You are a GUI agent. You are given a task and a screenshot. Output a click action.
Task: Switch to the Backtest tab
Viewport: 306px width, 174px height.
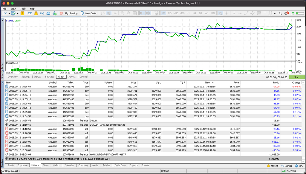[49, 77]
